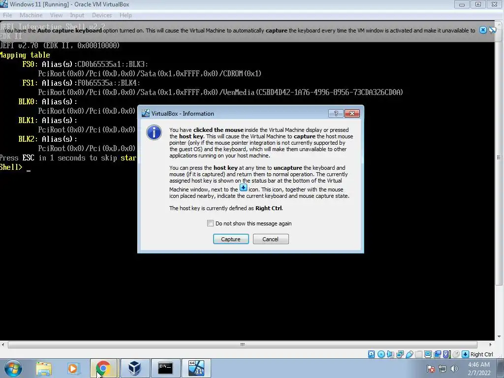Click the horizontal scrollbar left arrow
This screenshot has height=378, width=504.
[x=3, y=345]
